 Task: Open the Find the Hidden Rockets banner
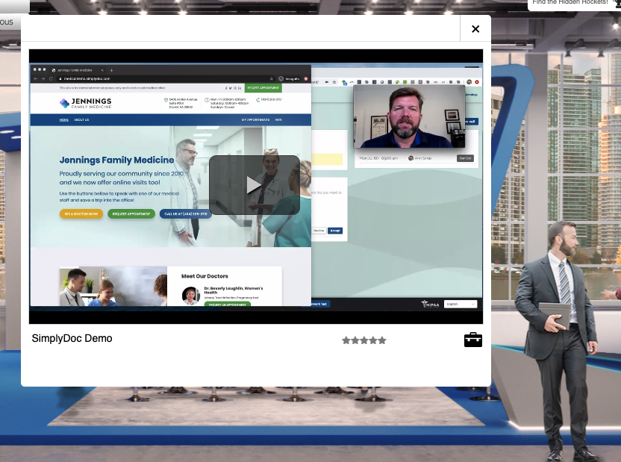[574, 4]
